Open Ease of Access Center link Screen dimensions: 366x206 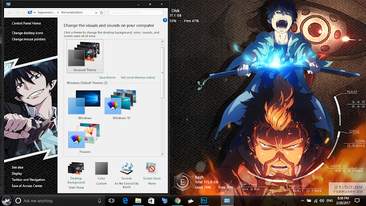coord(27,186)
